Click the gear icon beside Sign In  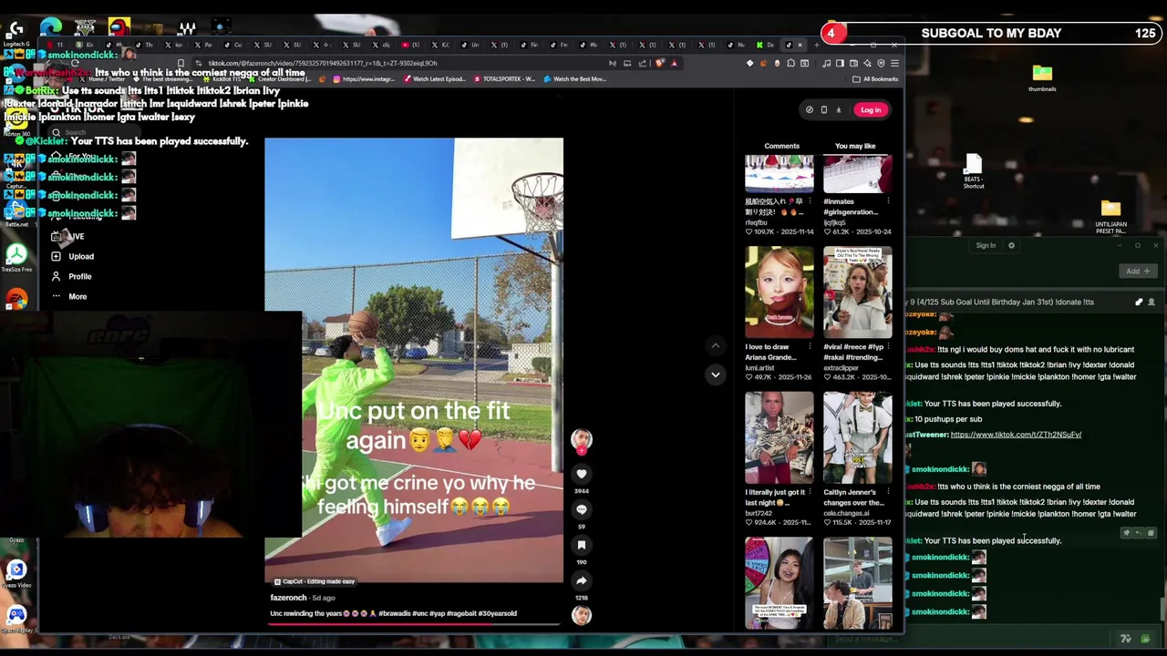coord(1011,245)
